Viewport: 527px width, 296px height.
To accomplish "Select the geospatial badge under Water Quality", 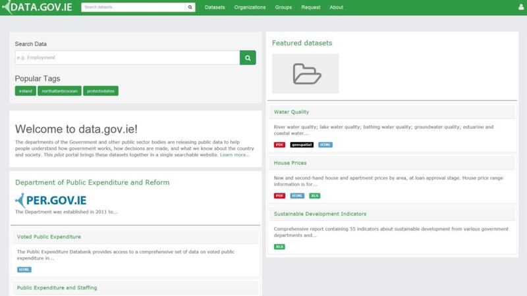I will point(302,144).
